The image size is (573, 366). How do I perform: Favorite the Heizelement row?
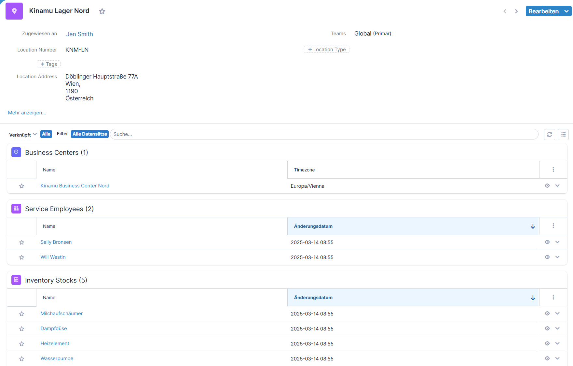(x=22, y=344)
